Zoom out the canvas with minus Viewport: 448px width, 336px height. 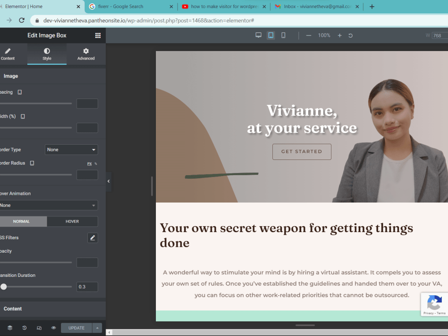point(309,35)
